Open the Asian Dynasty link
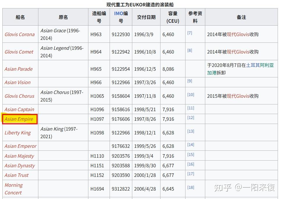This screenshot has height=199, width=282. [20, 166]
